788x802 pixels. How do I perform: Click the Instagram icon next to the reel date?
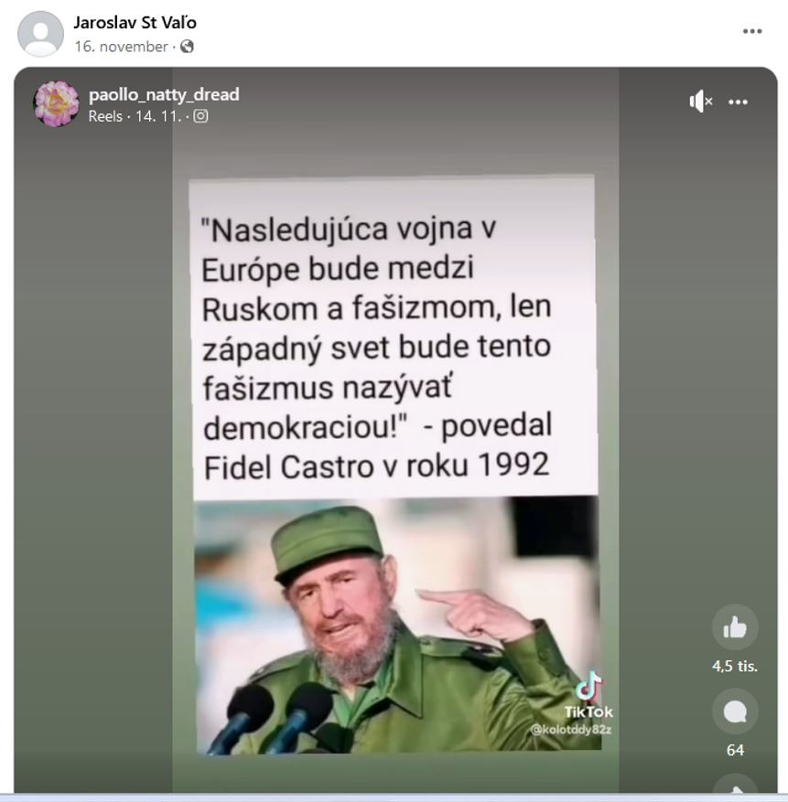(x=200, y=116)
